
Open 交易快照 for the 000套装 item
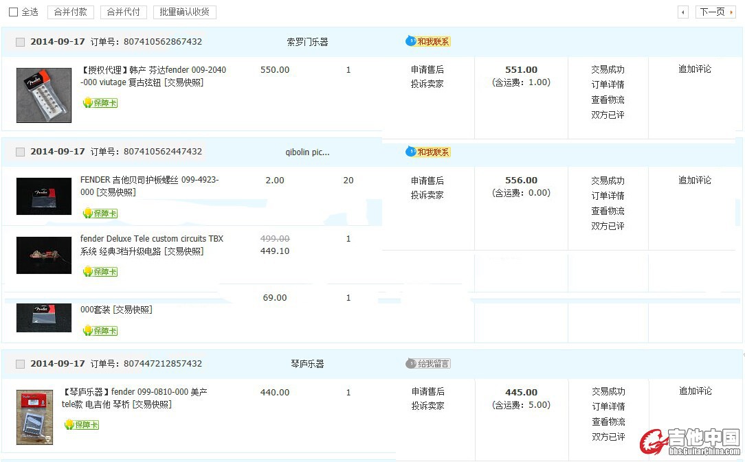(x=133, y=310)
